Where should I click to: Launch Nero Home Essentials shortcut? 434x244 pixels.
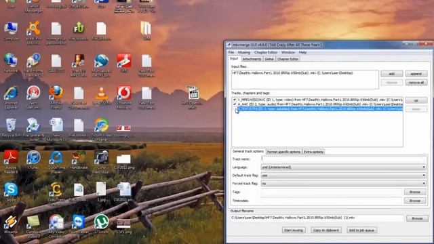tap(33, 65)
